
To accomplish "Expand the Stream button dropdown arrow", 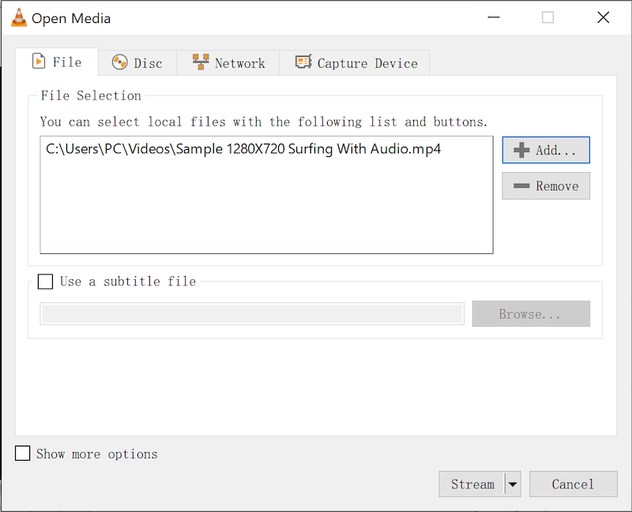I will click(513, 484).
